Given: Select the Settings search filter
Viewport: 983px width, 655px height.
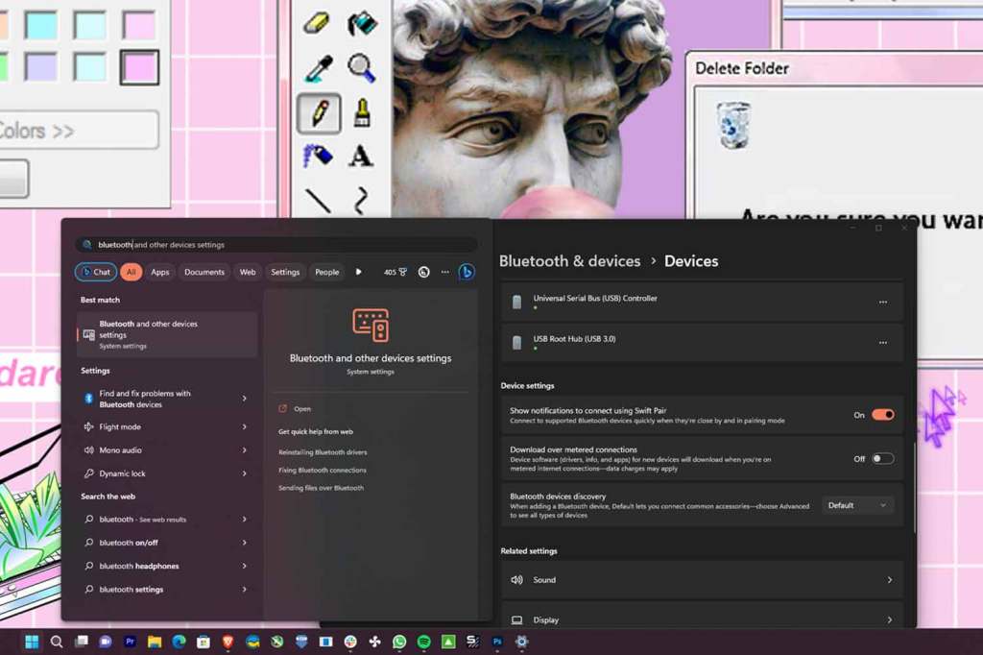Looking at the screenshot, I should click(x=285, y=272).
